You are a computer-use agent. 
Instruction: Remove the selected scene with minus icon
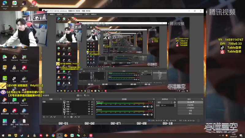click(x=47, y=117)
